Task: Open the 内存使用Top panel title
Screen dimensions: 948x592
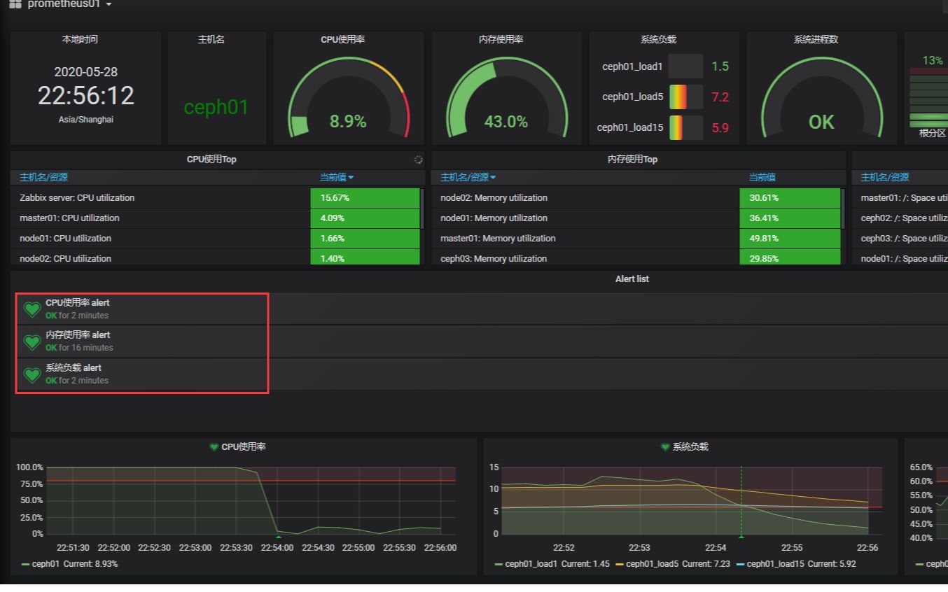Action: [632, 160]
